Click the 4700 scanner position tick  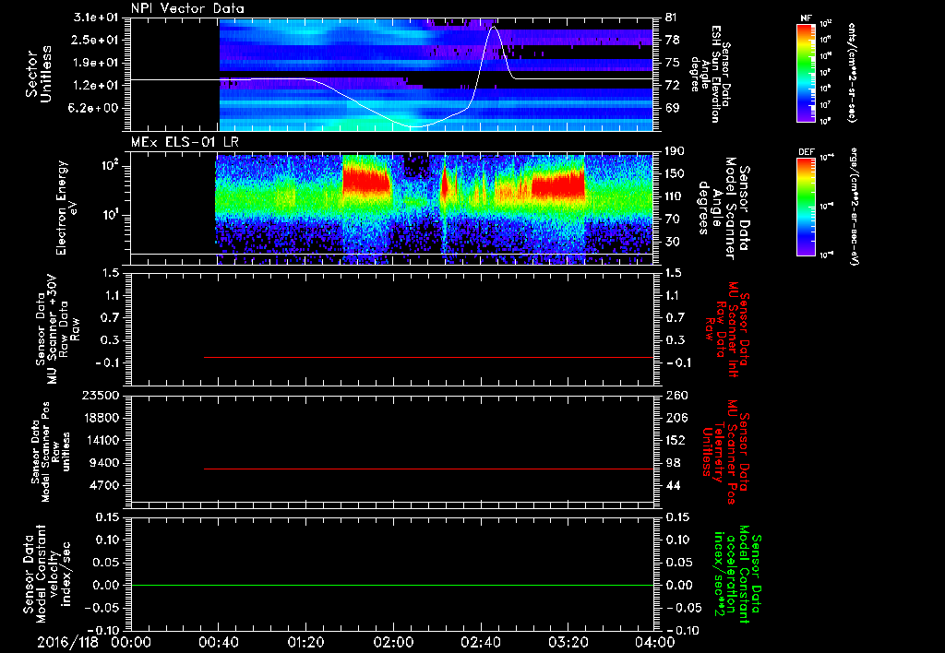[103, 485]
